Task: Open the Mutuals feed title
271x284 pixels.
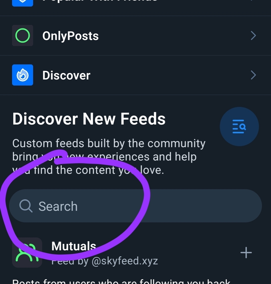Action: tap(74, 246)
